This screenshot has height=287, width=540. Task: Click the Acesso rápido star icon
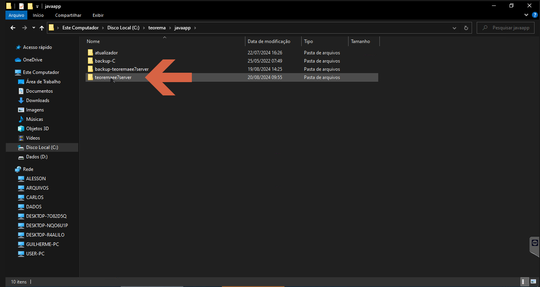(18, 47)
